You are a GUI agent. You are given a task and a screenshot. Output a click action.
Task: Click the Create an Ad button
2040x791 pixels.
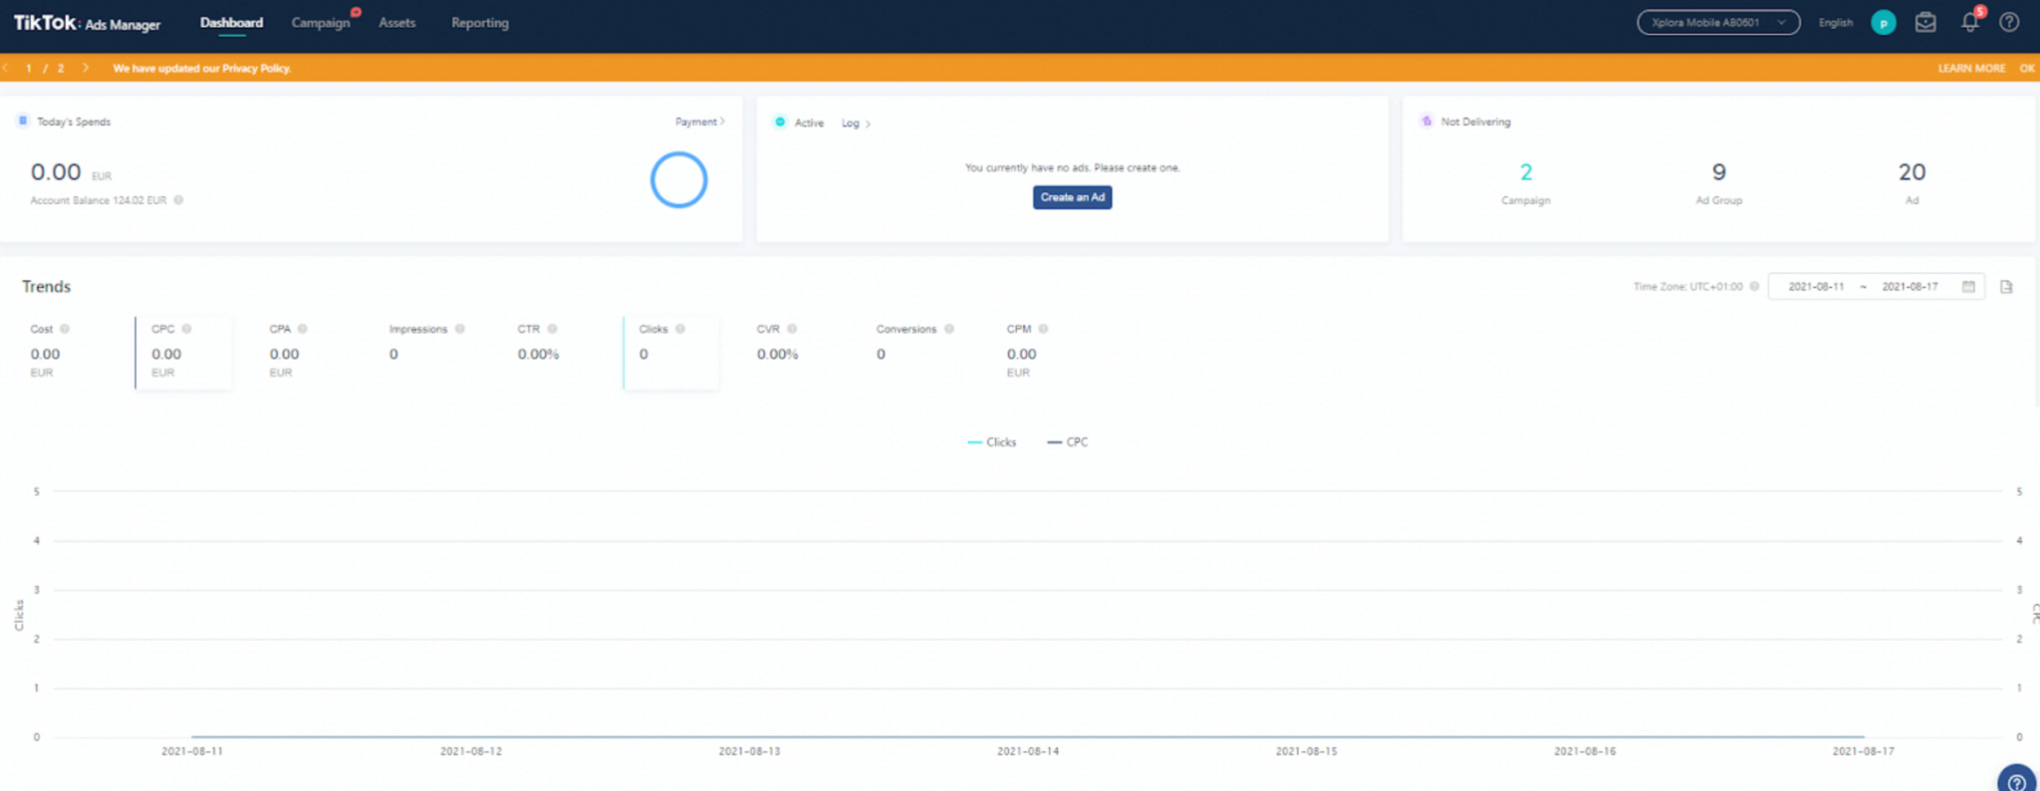click(1072, 197)
